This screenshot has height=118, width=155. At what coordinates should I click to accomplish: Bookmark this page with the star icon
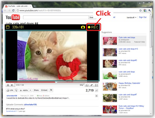click(140, 10)
